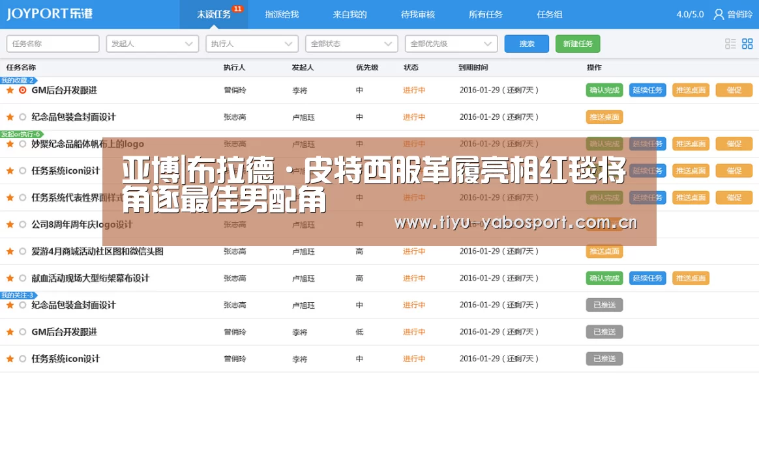This screenshot has height=474, width=759.
Task: Click the JOYPORT乐港 logo
Action: (50, 14)
